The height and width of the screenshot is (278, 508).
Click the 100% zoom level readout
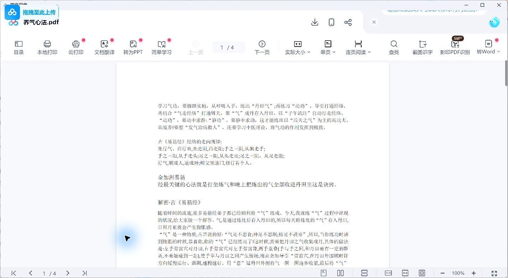458,273
